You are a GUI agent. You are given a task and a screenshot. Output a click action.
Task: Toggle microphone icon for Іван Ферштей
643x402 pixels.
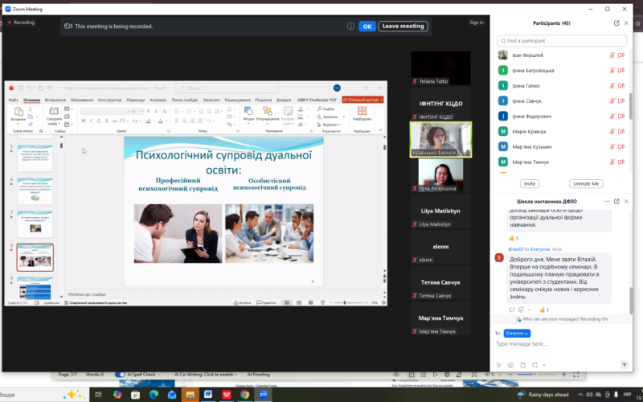[x=612, y=55]
